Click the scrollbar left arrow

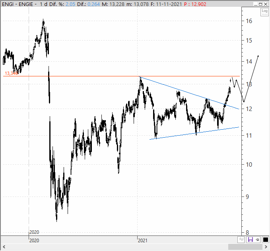coord(4,247)
